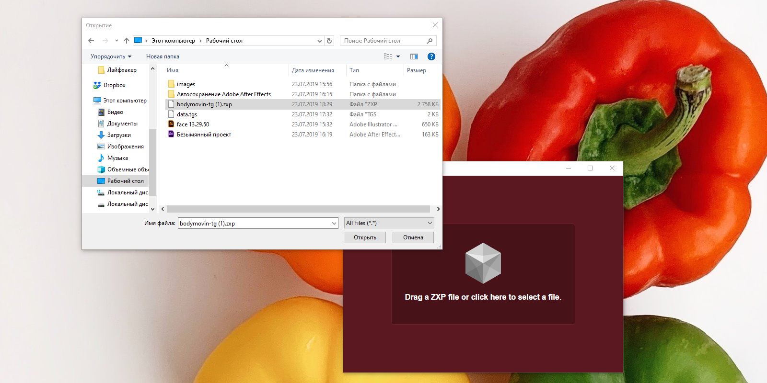The image size is (767, 383).
Task: Open the blue help icon
Action: (431, 56)
